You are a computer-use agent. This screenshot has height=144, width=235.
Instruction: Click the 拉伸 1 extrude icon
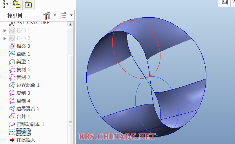12,31
